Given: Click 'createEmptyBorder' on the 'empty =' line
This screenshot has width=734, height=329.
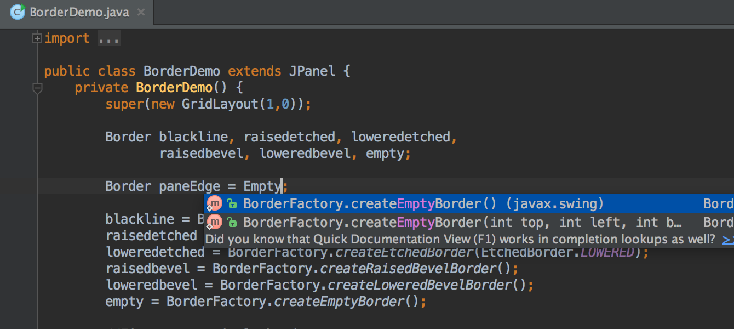Looking at the screenshot, I should [339, 302].
